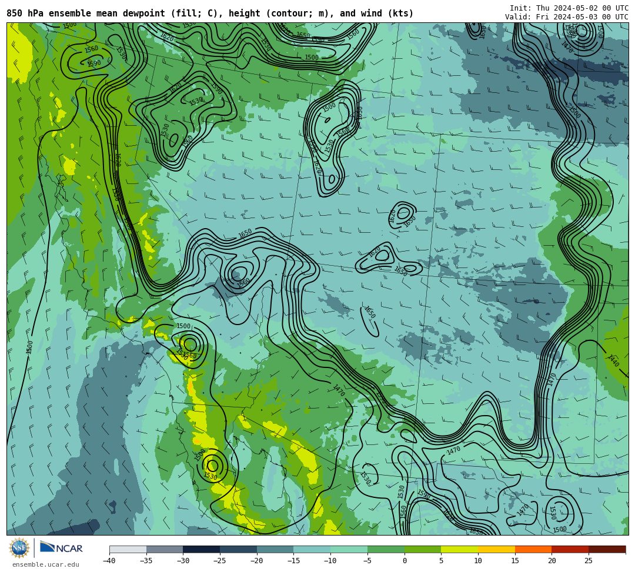Click the -5 colorbar tick label

tap(367, 561)
